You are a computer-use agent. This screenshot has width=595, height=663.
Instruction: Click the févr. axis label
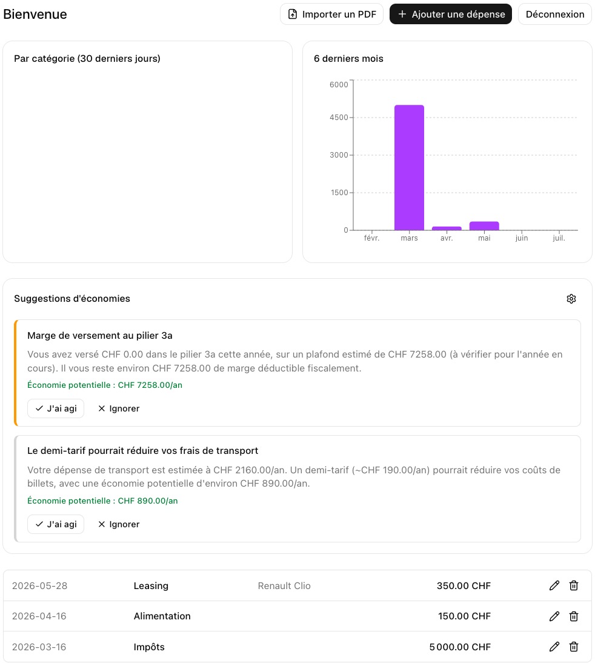click(371, 238)
